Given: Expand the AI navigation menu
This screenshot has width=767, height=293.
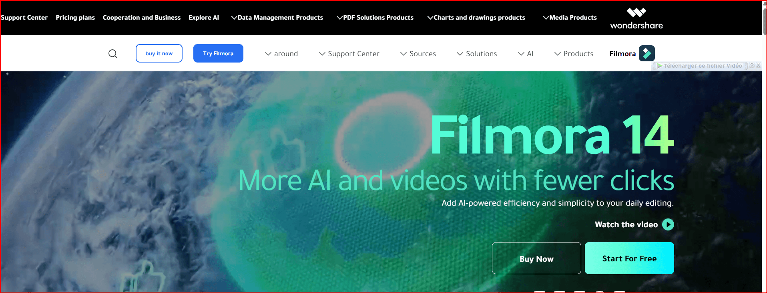Looking at the screenshot, I should point(525,54).
